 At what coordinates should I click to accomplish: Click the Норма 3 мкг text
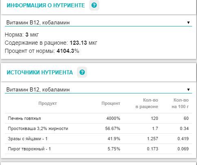[22, 35]
